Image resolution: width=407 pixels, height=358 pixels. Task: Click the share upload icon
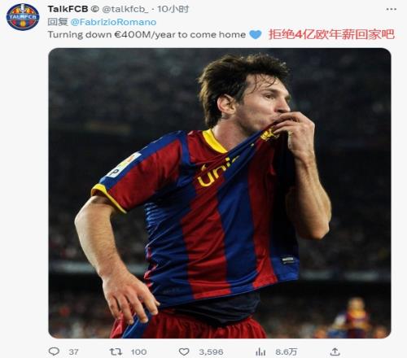coord(335,351)
